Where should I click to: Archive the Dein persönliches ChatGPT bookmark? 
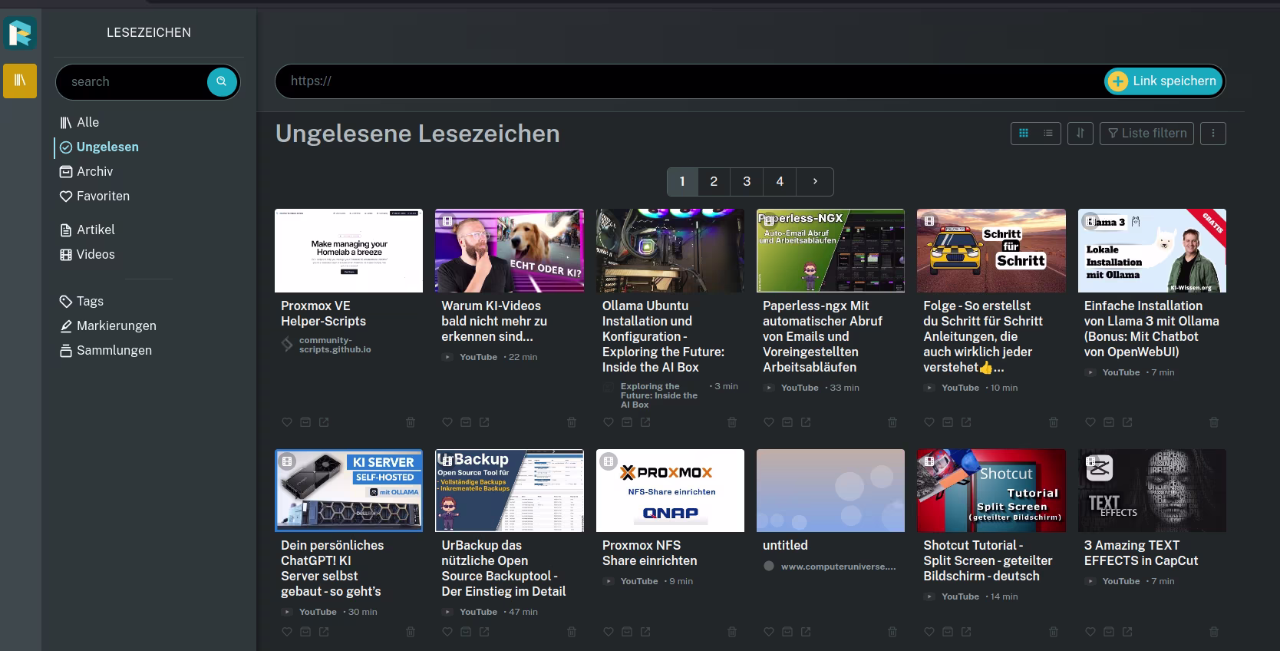pos(305,632)
